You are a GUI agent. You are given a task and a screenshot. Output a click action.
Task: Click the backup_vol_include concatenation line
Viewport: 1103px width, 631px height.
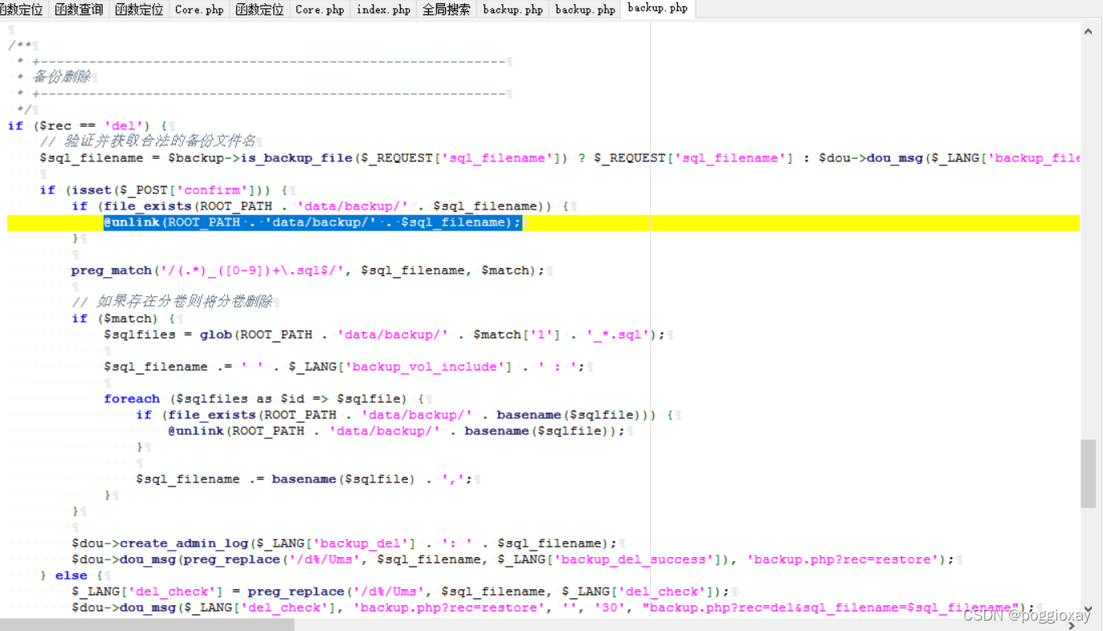pyautogui.click(x=345, y=367)
